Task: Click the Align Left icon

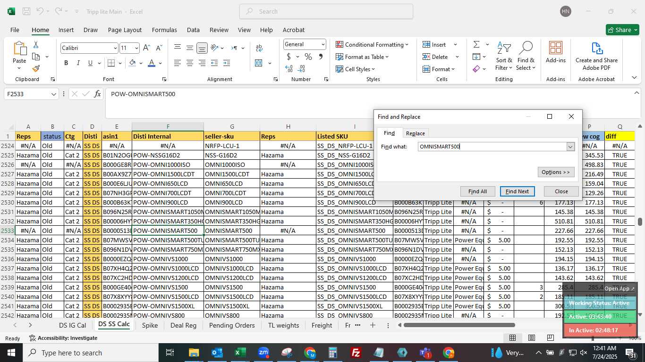Action: coord(178,63)
